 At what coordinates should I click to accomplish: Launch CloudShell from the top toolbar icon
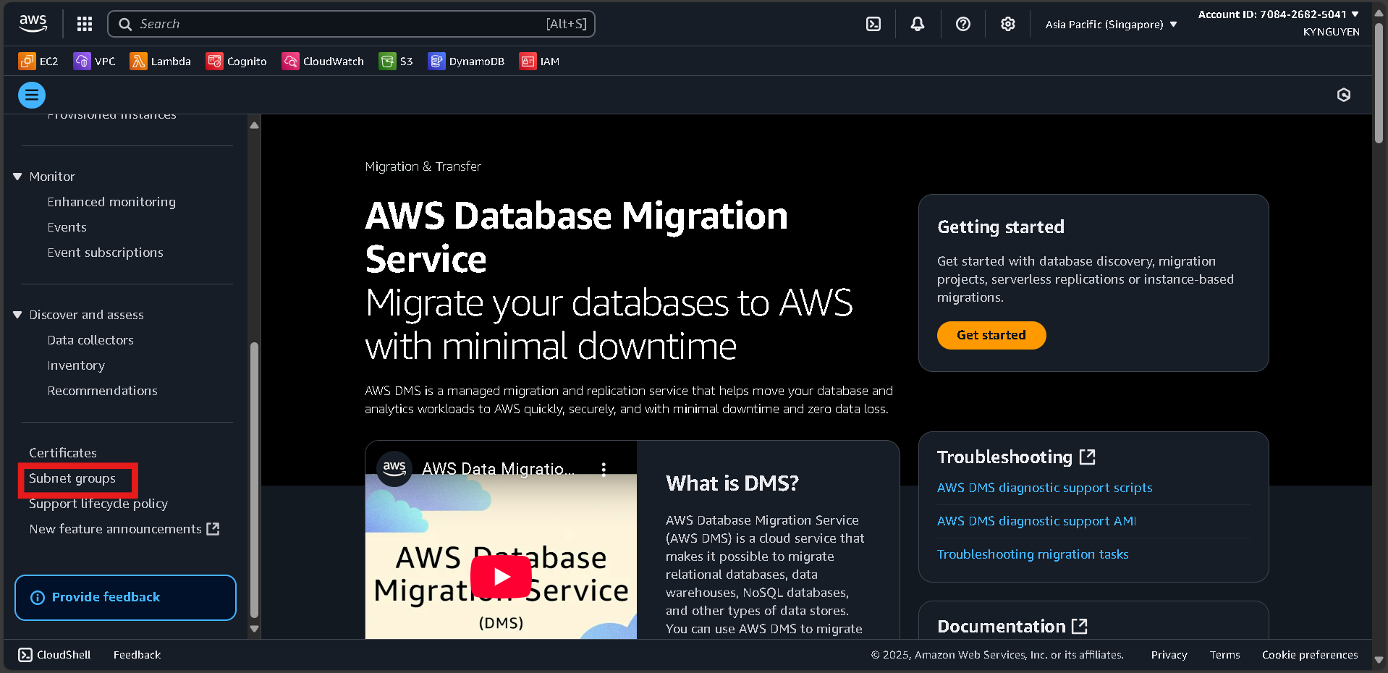872,23
